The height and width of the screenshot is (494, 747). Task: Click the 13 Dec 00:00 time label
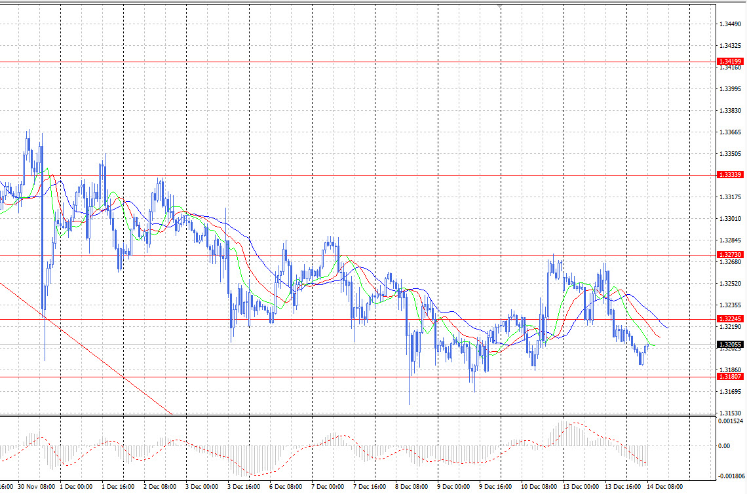(x=581, y=487)
